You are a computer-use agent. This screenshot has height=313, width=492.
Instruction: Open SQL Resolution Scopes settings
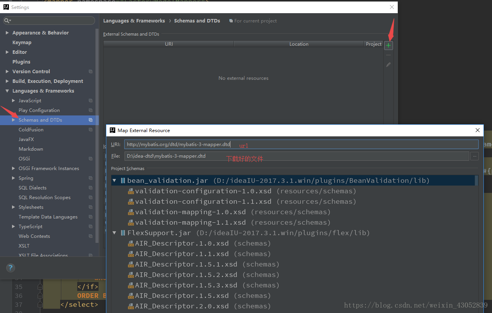(45, 198)
